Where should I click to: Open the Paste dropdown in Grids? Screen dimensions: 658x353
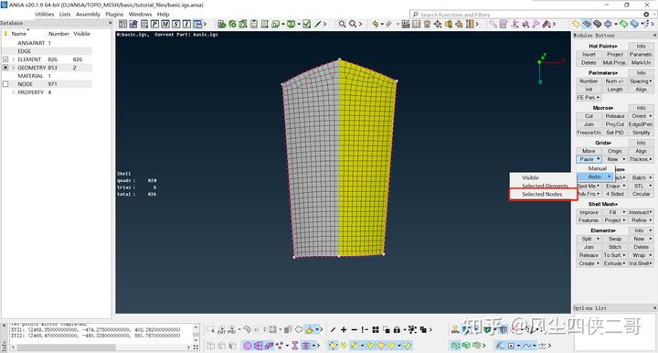589,159
